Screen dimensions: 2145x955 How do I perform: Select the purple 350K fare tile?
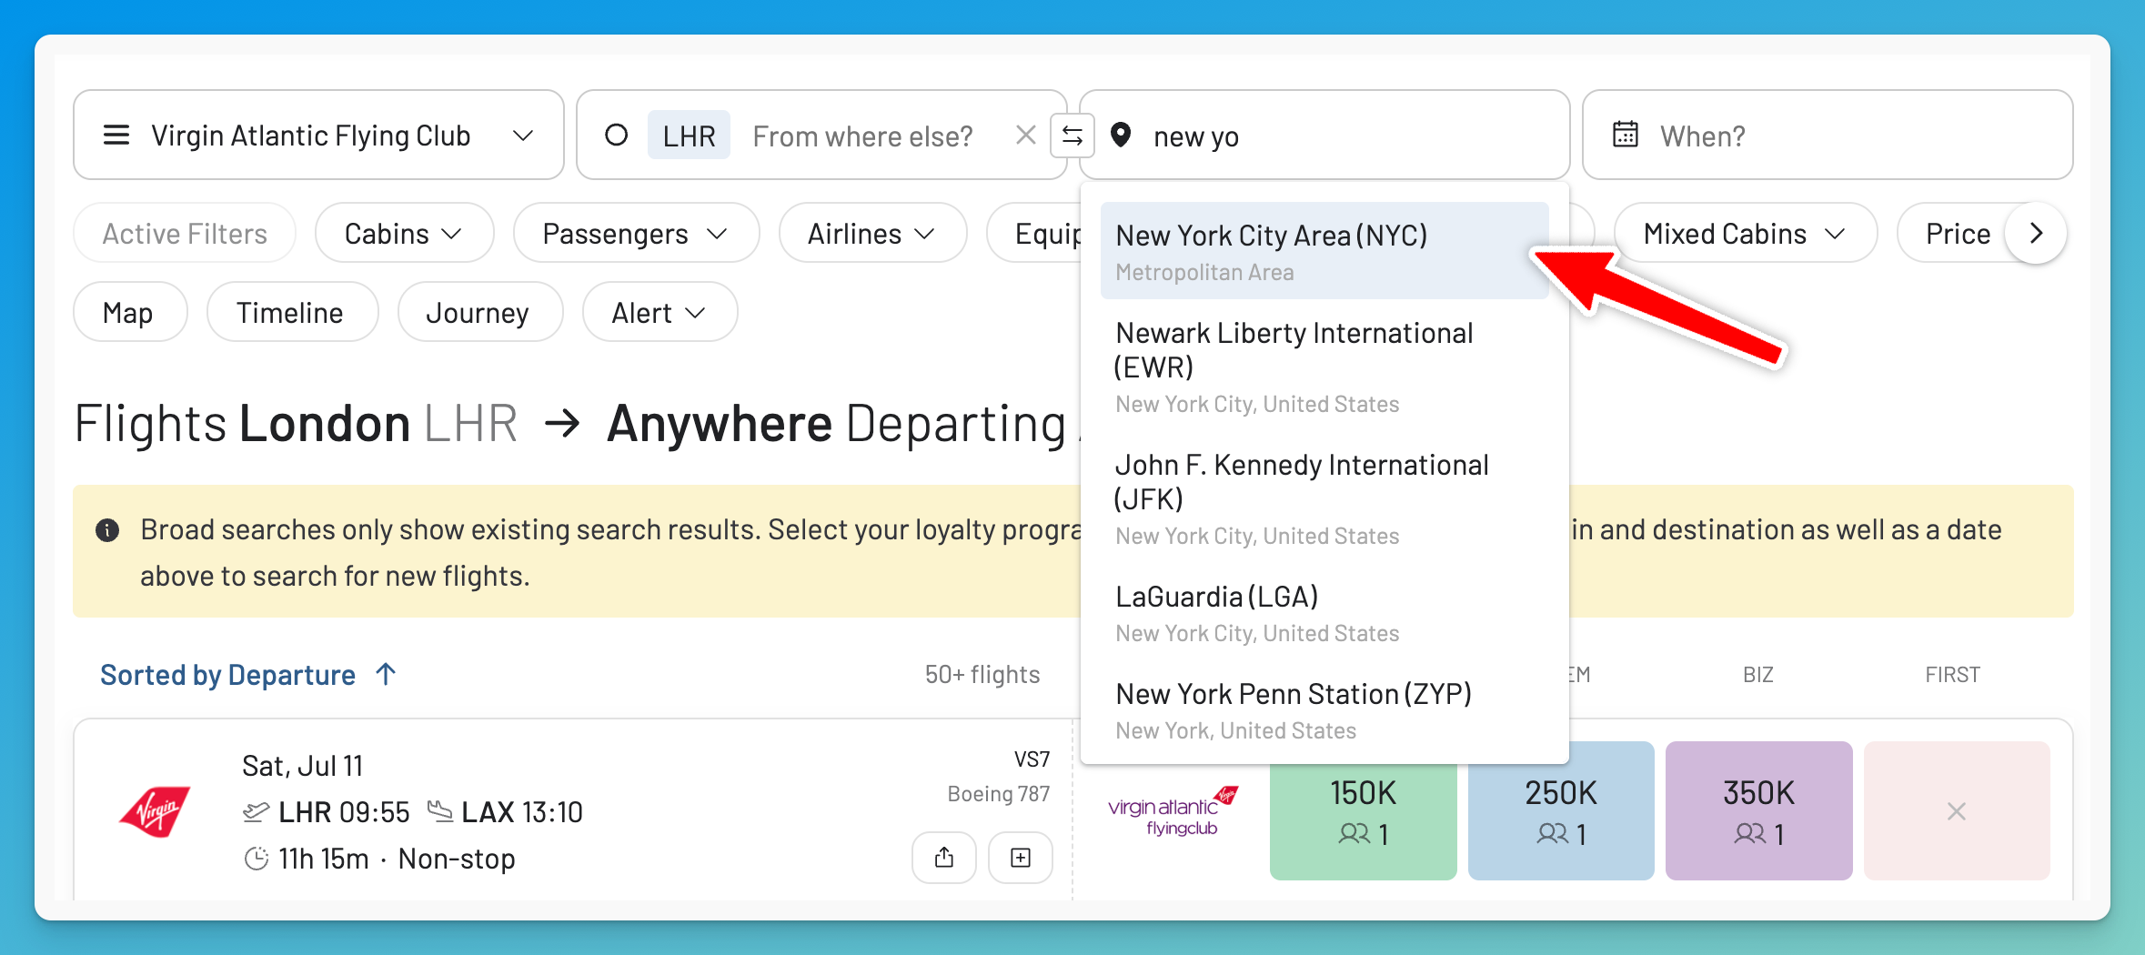[1758, 810]
